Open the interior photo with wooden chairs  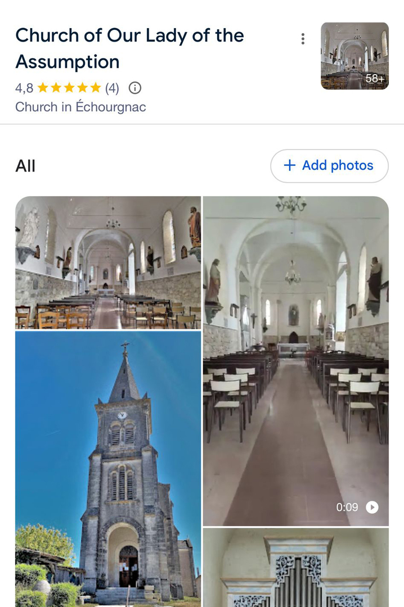point(108,262)
